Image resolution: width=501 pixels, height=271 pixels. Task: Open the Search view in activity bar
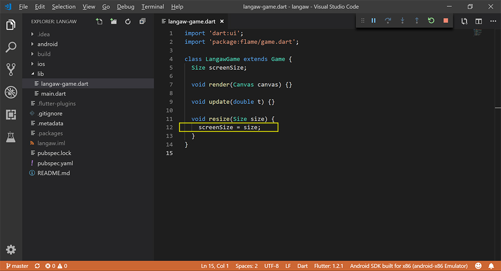(11, 47)
